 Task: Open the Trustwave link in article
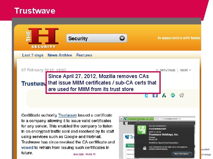[x=67, y=115]
